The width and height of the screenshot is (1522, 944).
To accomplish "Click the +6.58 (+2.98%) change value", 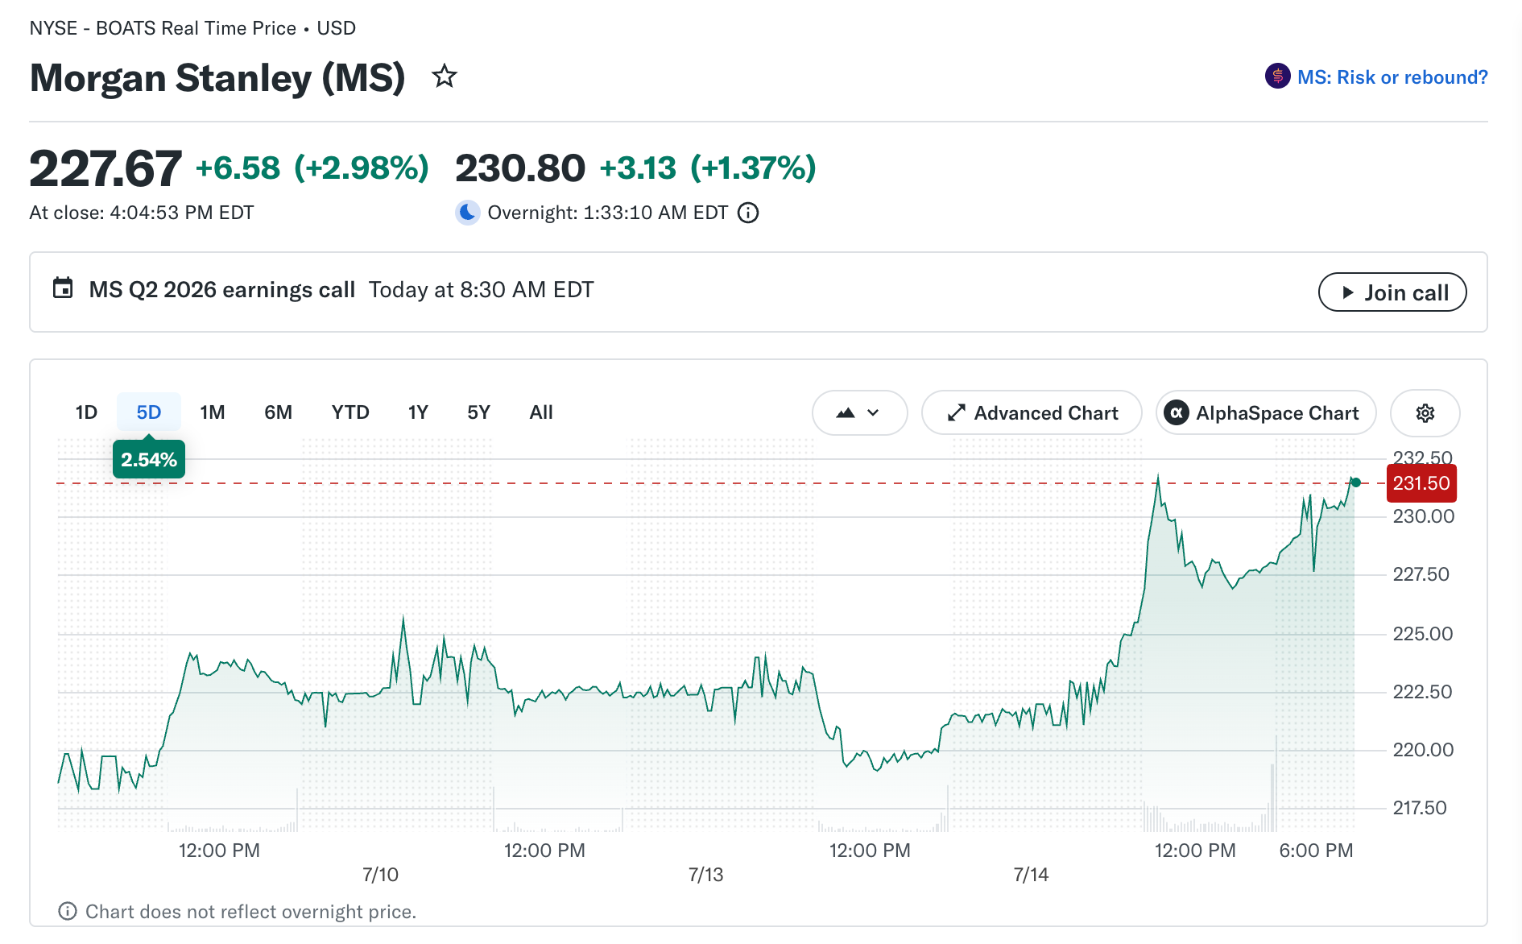I will coord(312,168).
